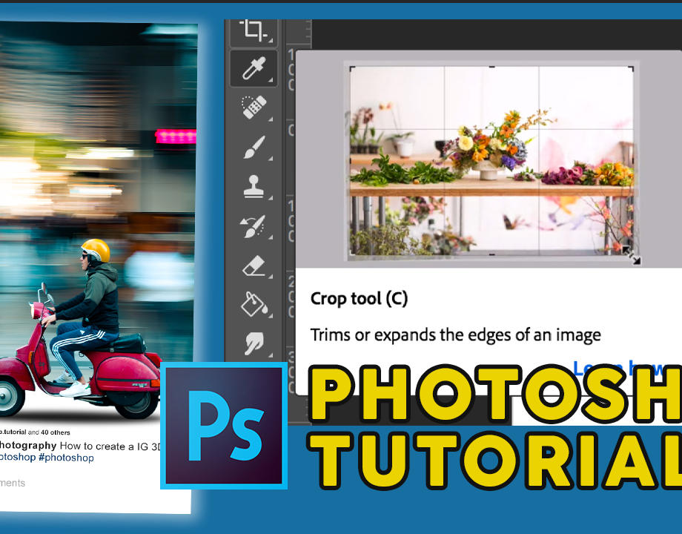Click the scooter rider photo
Image resolution: width=682 pixels, height=534 pixels.
click(98, 222)
